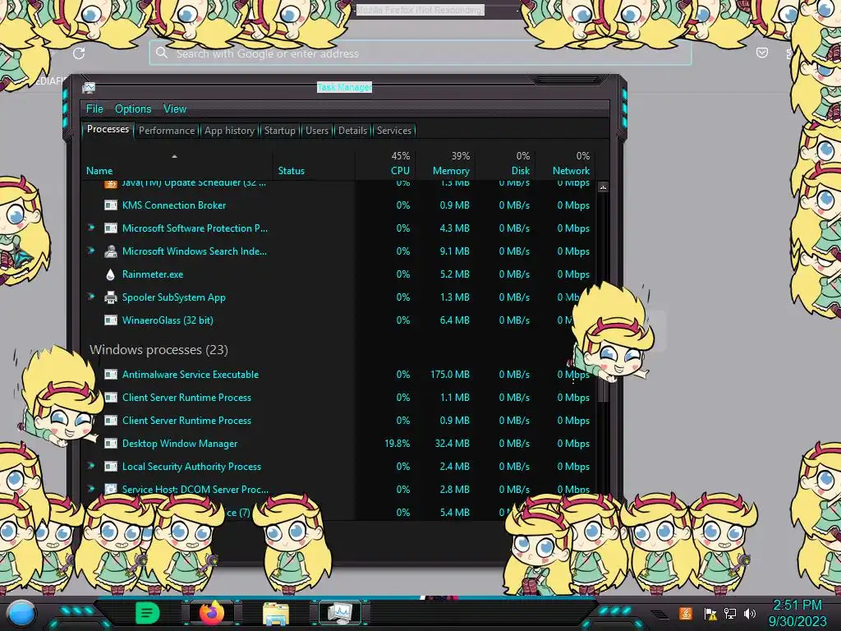Open the network tray icon
Image resolution: width=841 pixels, height=631 pixels.
coord(730,613)
